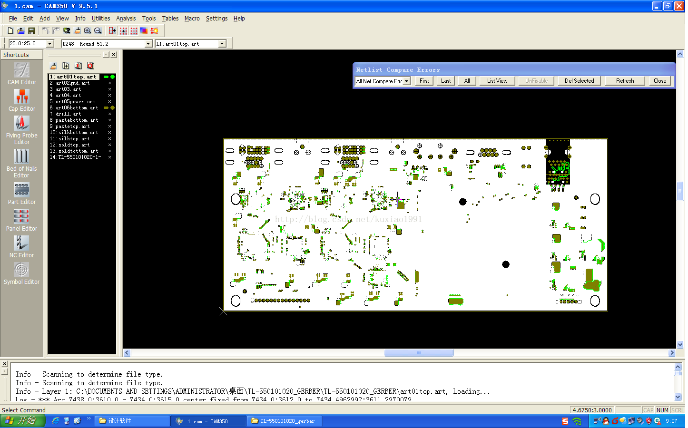Image resolution: width=688 pixels, height=428 pixels.
Task: Click the Close button in Netlist Compare Errors
Action: 660,81
